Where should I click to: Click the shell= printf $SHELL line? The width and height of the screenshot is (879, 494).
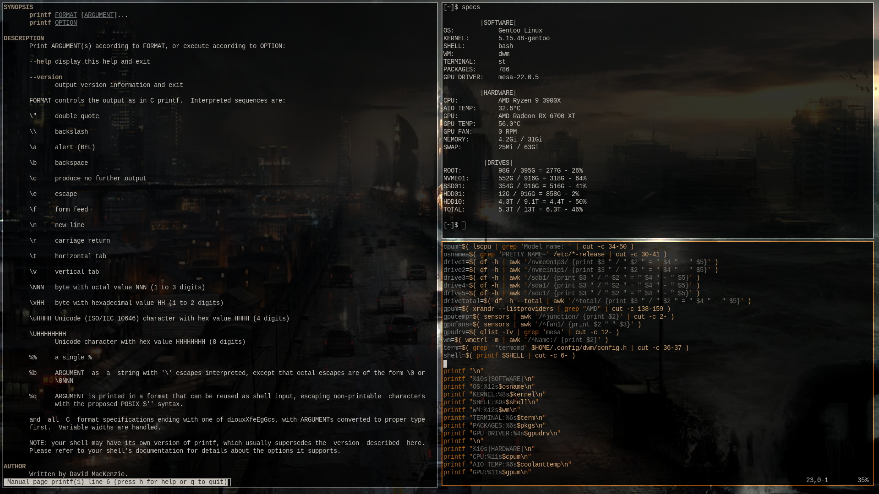tap(509, 356)
